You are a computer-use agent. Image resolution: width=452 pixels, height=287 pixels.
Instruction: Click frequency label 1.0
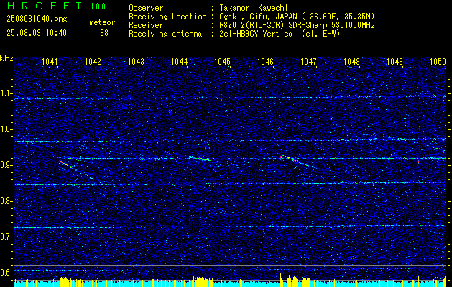6,129
